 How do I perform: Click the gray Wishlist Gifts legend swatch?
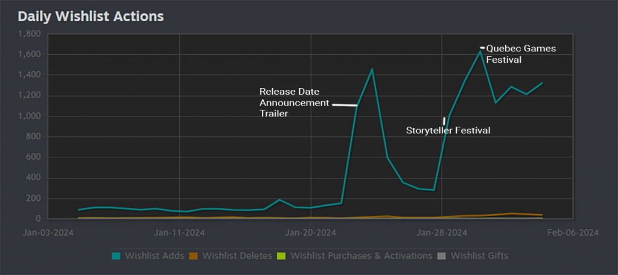tap(442, 256)
